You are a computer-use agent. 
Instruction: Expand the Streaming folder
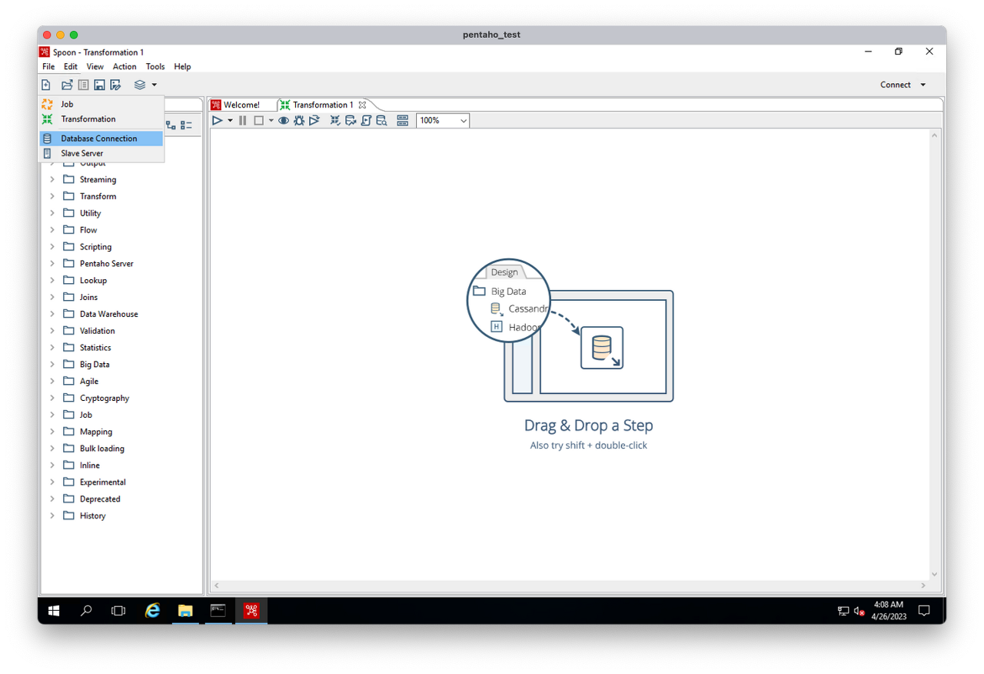52,179
